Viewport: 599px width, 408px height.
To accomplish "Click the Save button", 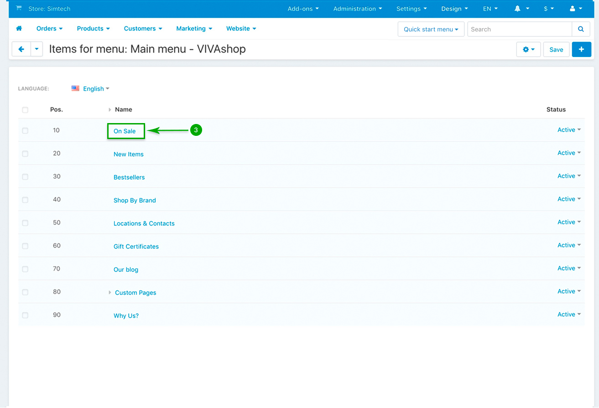I will tap(556, 49).
